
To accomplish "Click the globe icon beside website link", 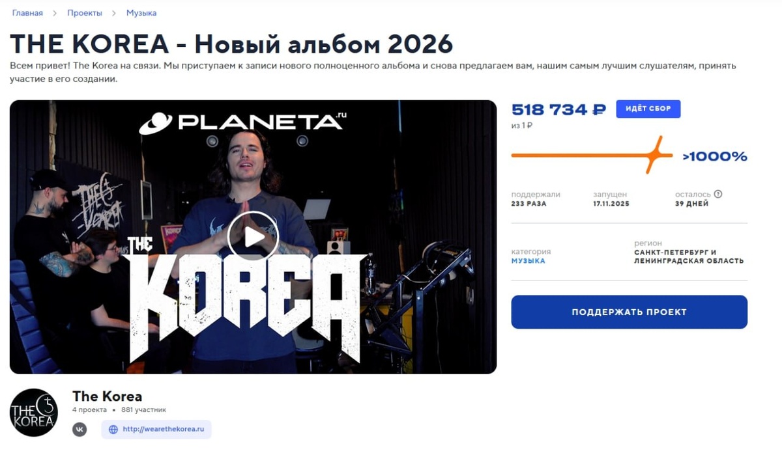I will pyautogui.click(x=113, y=430).
